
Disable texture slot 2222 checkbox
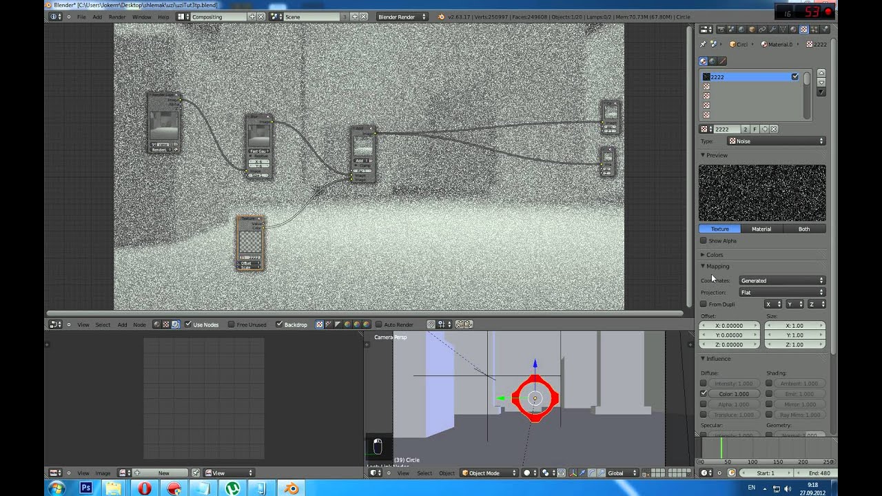(x=795, y=76)
